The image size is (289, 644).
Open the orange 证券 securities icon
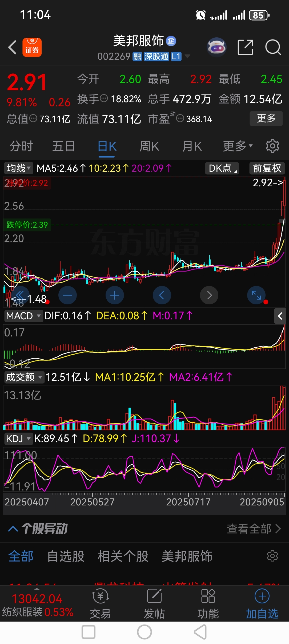click(32, 47)
